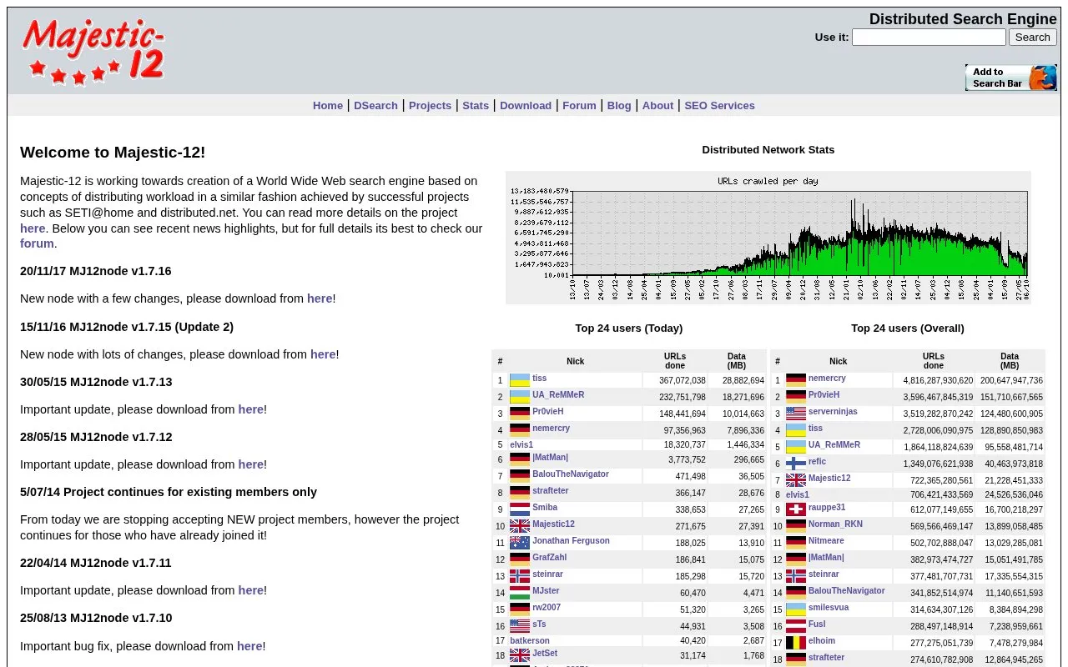
Task: Open the forum link in the welcome paragraph
Action: click(37, 243)
